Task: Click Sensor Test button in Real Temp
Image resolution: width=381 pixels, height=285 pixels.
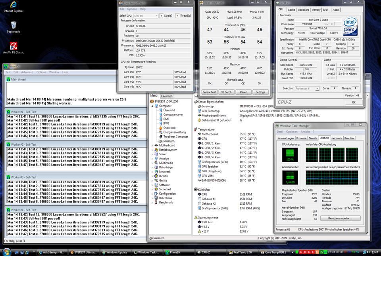Action: (x=209, y=92)
